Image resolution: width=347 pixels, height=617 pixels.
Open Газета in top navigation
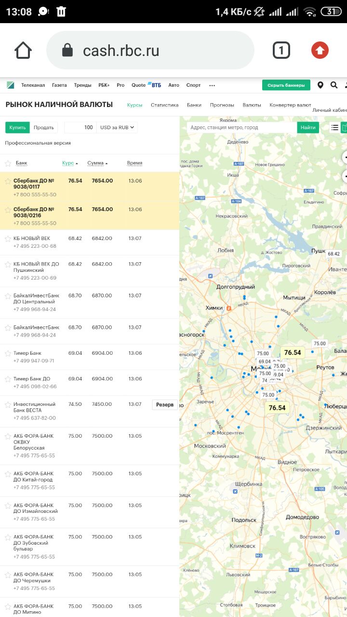tap(59, 85)
